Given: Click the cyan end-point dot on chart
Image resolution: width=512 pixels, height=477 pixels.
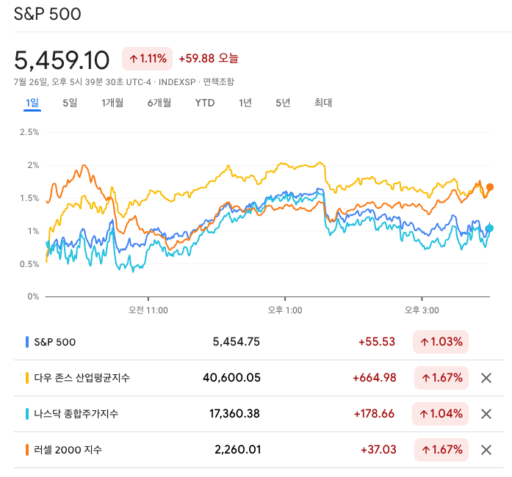Looking at the screenshot, I should tap(489, 228).
